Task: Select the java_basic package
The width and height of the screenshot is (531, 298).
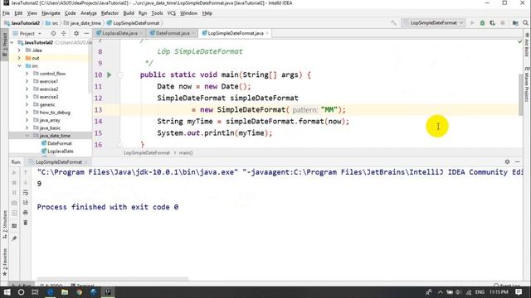Action: point(50,127)
